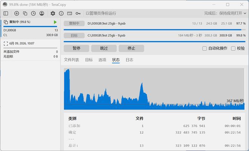Click the copy icon beside 复制中 (99.8 %)
The width and height of the screenshot is (249, 151).
pos(6,22)
